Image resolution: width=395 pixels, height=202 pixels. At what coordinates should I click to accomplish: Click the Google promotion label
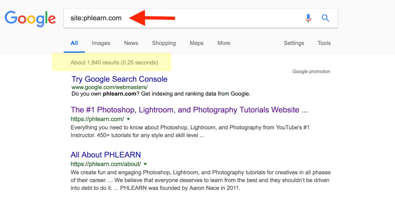click(x=311, y=71)
